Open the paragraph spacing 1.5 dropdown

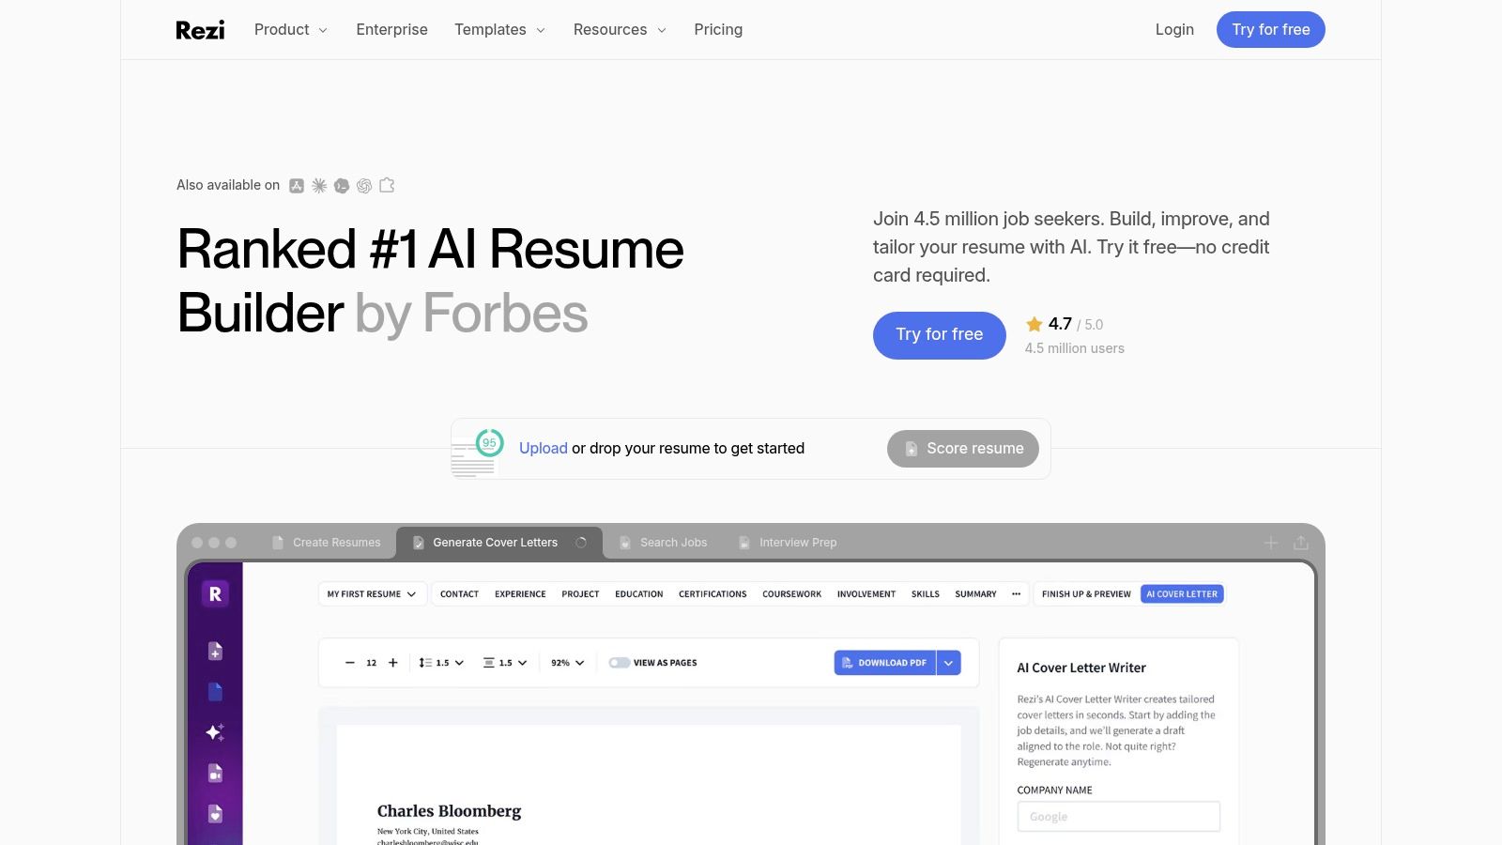point(505,663)
